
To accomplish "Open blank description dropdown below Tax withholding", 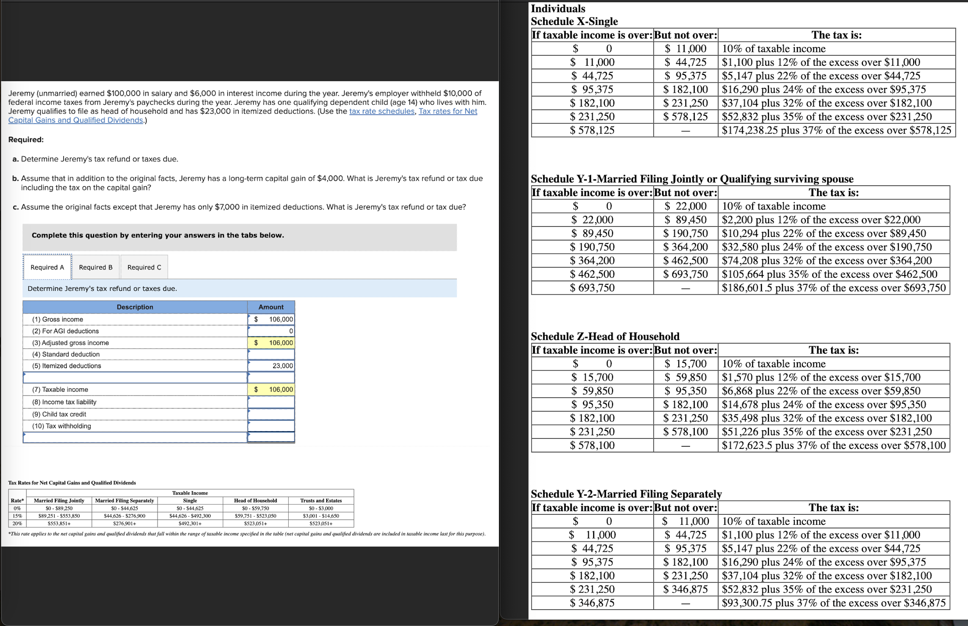I will click(x=135, y=437).
